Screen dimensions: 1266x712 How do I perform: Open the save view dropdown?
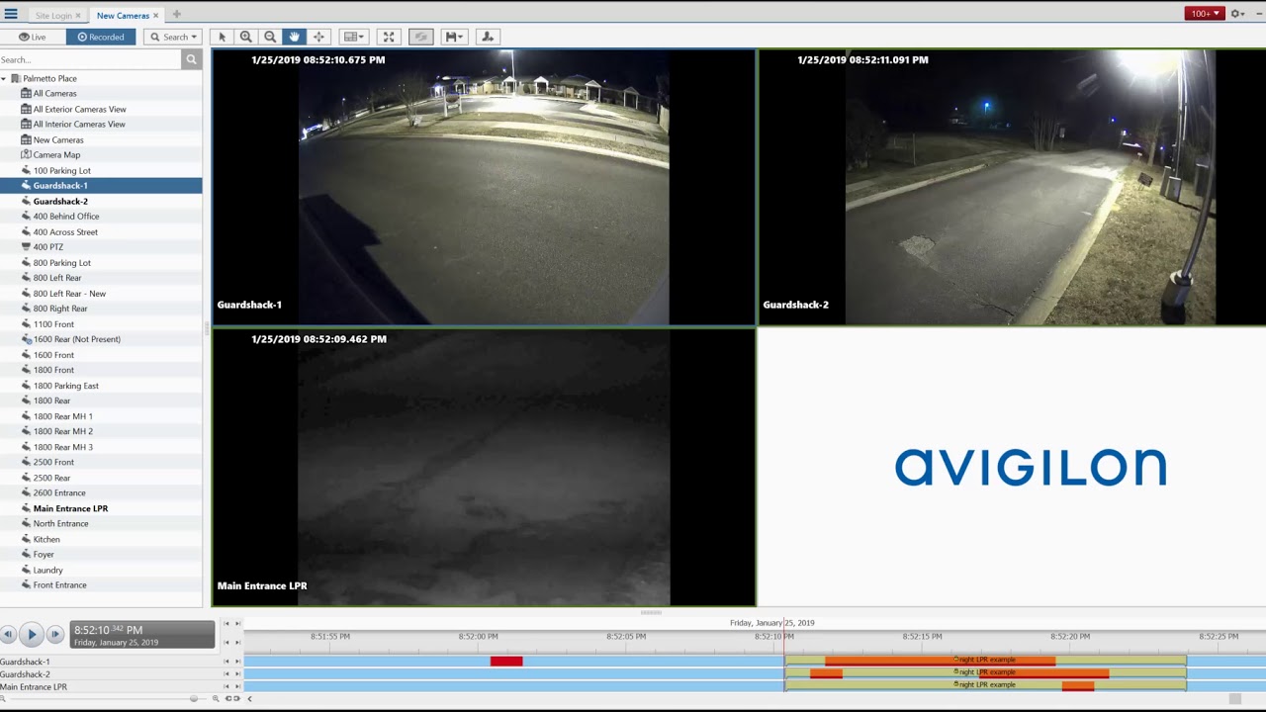pos(454,37)
